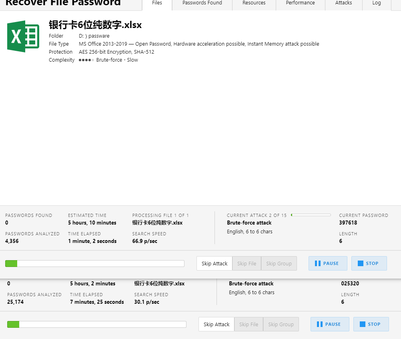Click the pause icon in the panel showing password 397618
This screenshot has width=401, height=339.
pyautogui.click(x=318, y=263)
